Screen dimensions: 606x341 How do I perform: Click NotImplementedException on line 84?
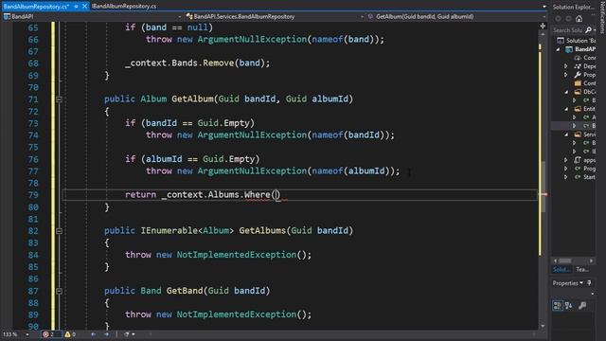[x=236, y=255]
